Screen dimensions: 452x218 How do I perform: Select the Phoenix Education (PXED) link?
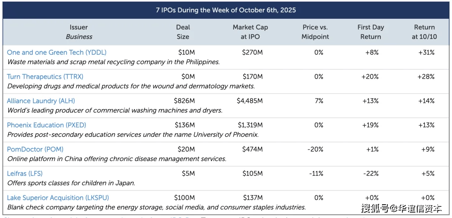point(47,125)
